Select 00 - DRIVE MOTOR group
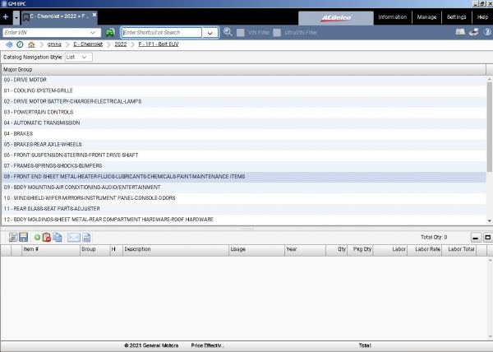493x352 pixels. tap(244, 80)
